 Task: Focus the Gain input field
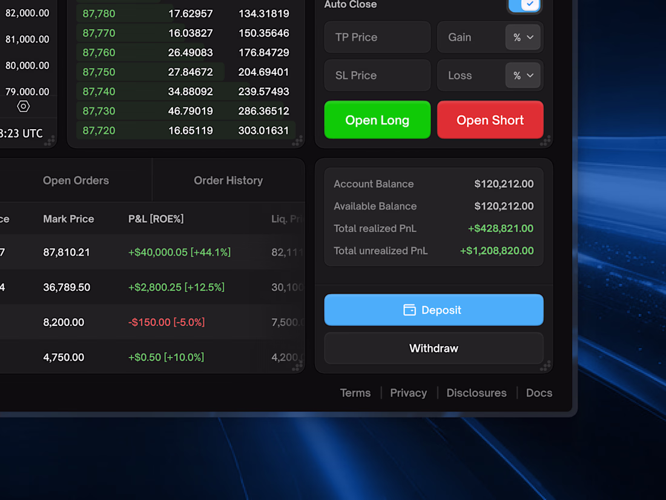[x=472, y=38]
